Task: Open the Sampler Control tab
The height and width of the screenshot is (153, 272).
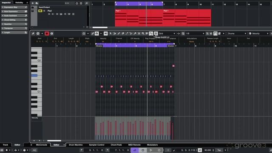Action: click(x=96, y=144)
